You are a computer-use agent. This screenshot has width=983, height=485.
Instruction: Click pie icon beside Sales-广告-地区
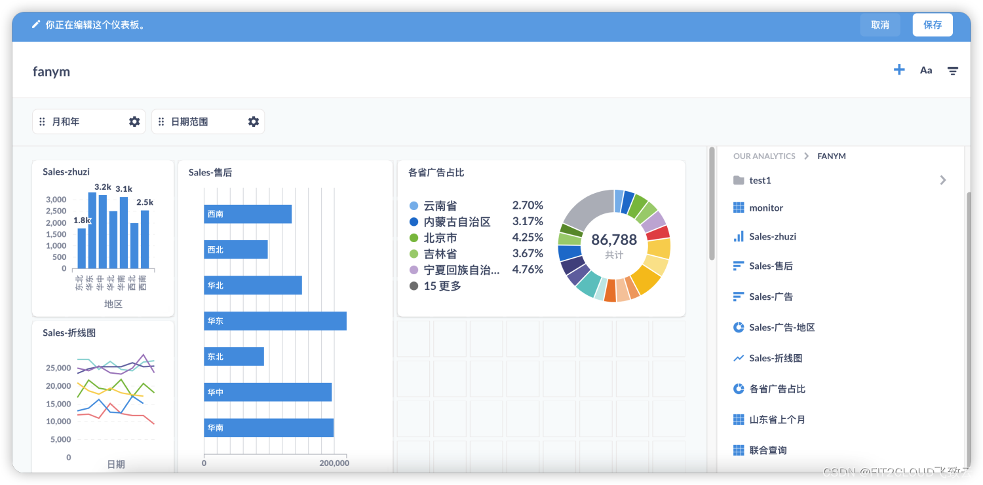(739, 327)
